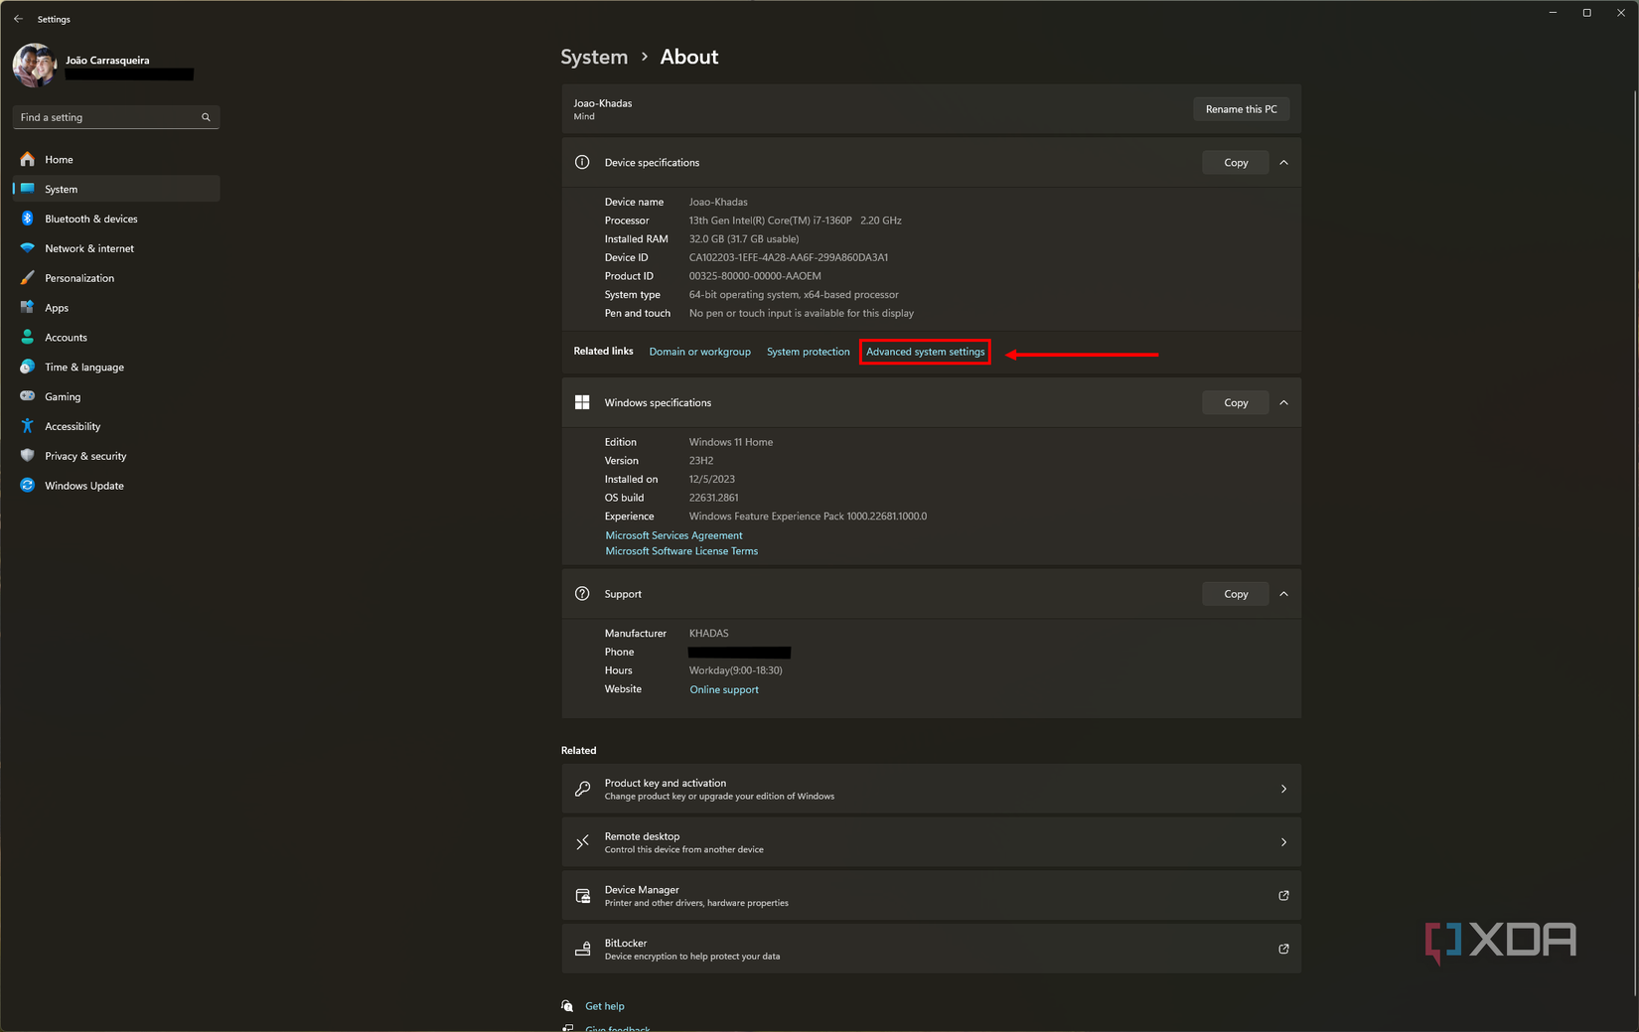Open the Bluetooth & devices section

point(90,219)
